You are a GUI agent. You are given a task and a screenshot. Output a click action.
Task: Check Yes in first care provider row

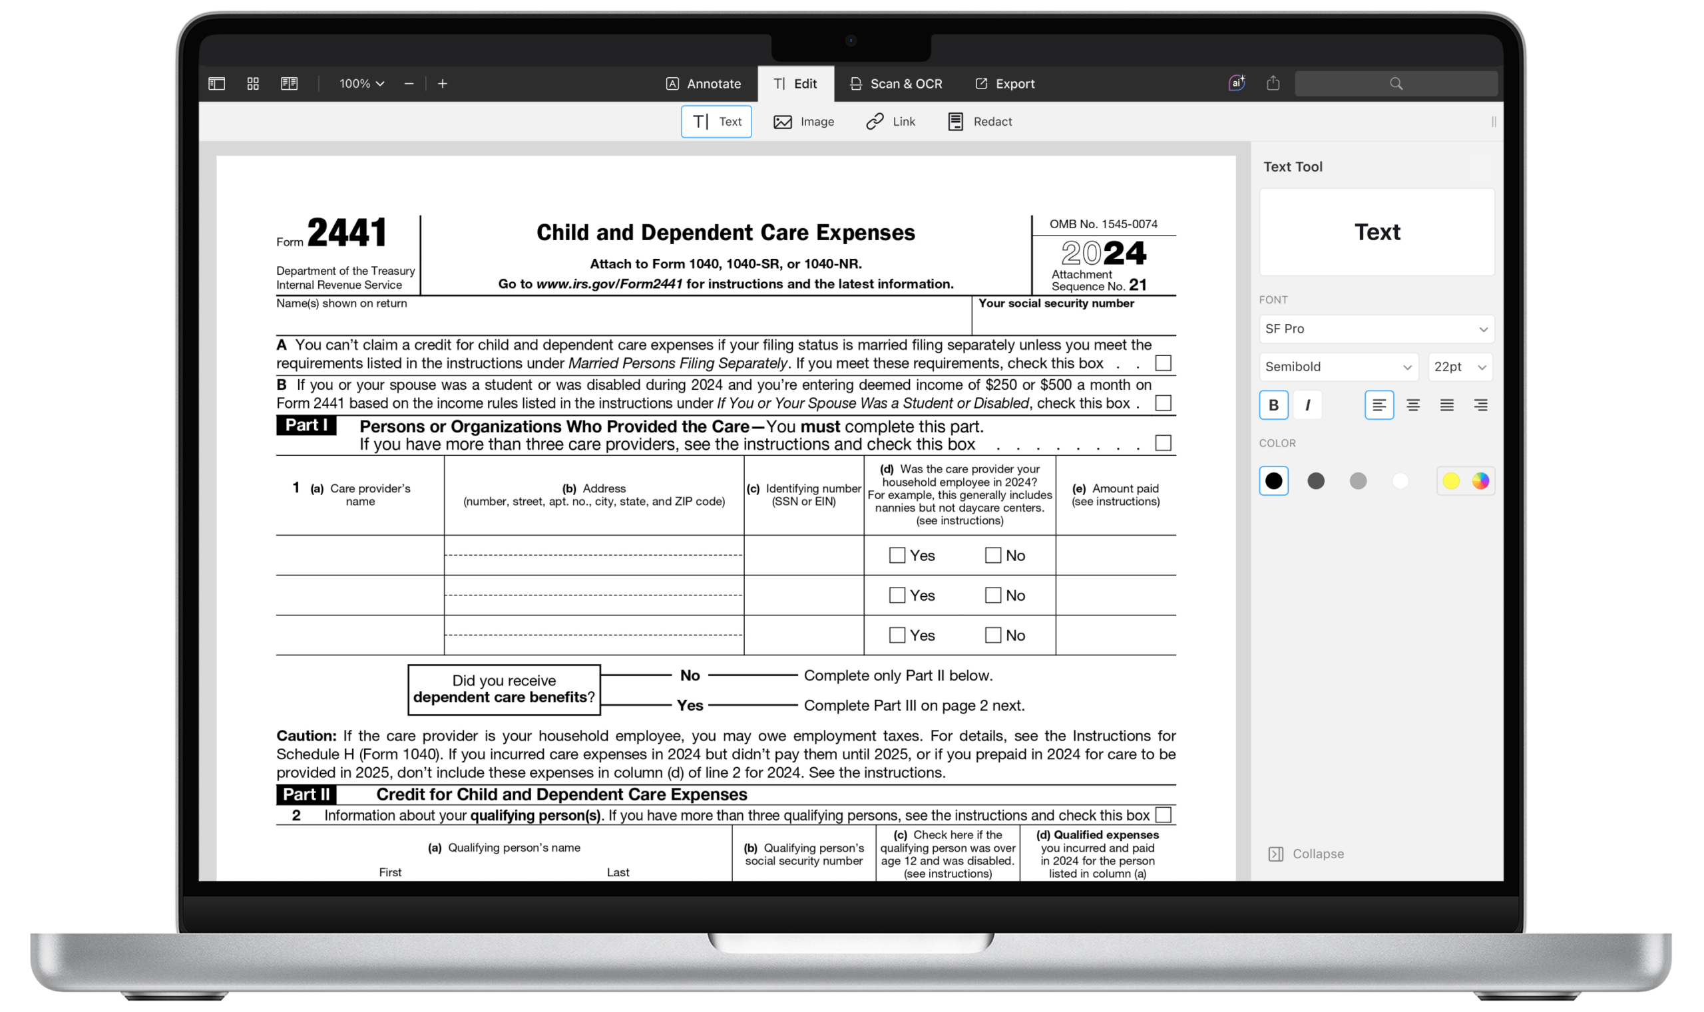pos(897,555)
